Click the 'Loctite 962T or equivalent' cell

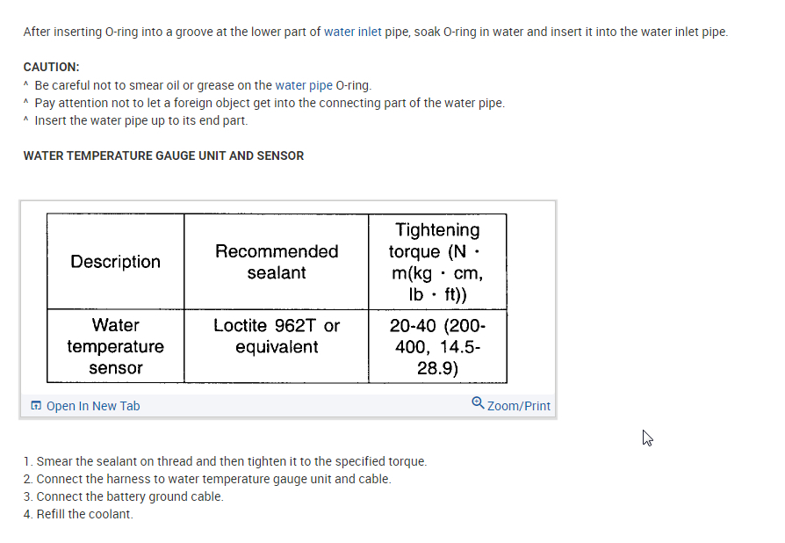(x=276, y=336)
